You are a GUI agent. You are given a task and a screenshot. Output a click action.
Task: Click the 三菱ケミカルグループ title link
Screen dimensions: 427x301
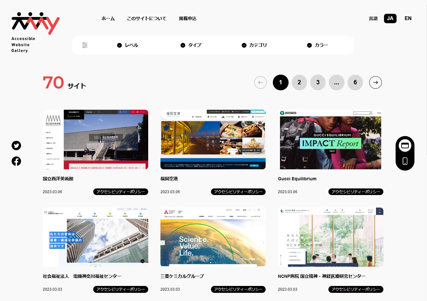click(x=182, y=276)
